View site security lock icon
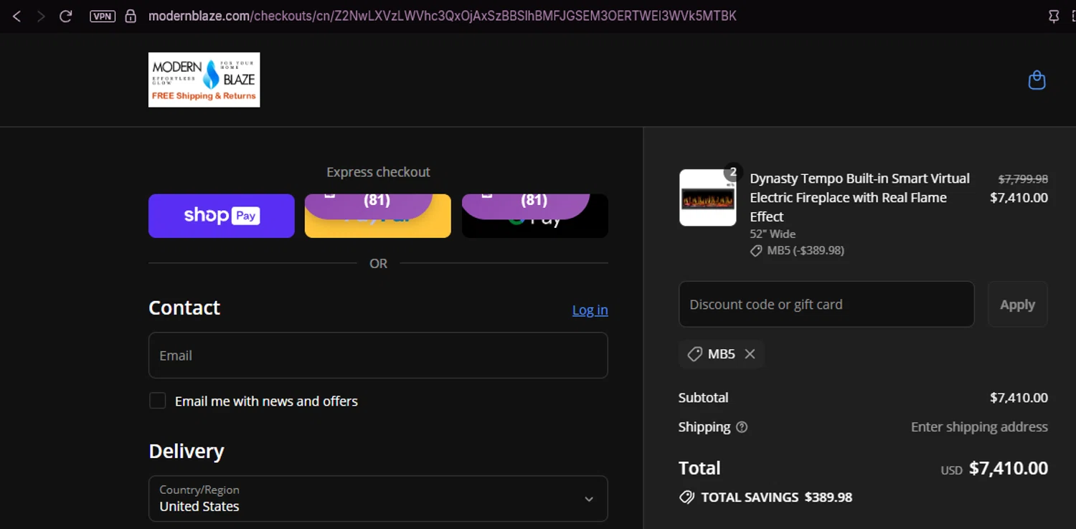Screen dimensions: 1076x529 131,16
